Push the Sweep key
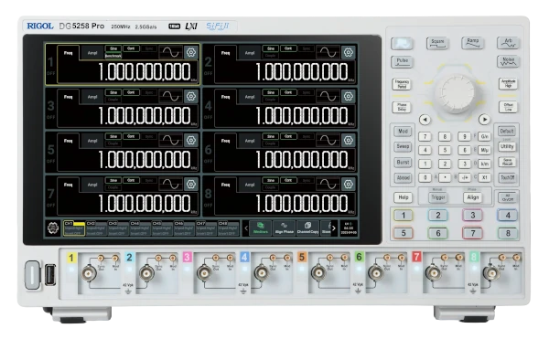This screenshot has height=339, width=549. tap(403, 147)
